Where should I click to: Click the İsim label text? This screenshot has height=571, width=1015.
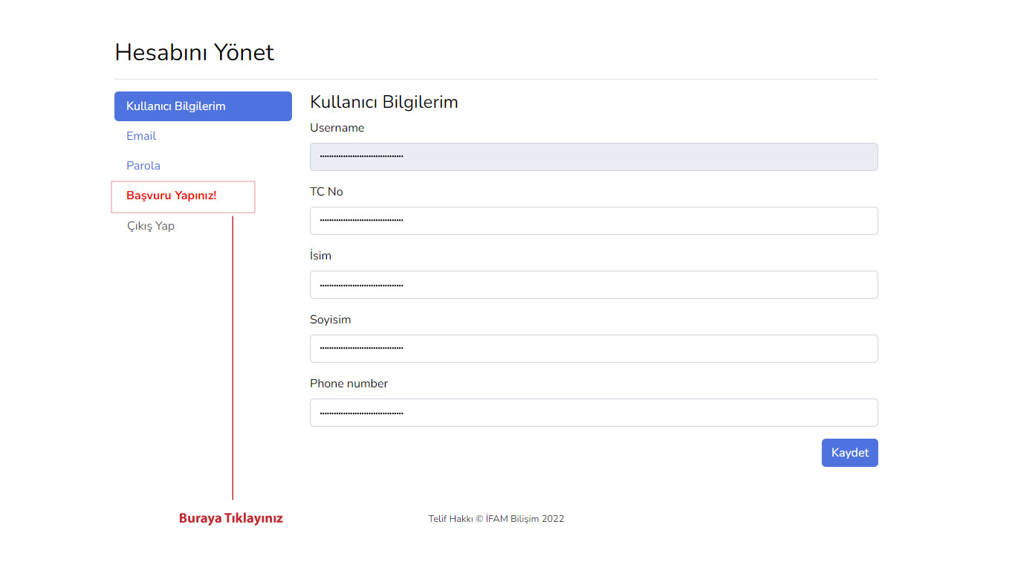click(x=321, y=256)
